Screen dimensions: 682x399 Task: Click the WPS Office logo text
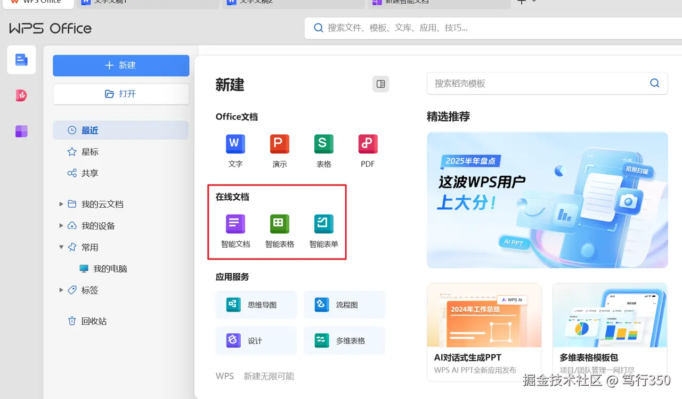(x=51, y=28)
